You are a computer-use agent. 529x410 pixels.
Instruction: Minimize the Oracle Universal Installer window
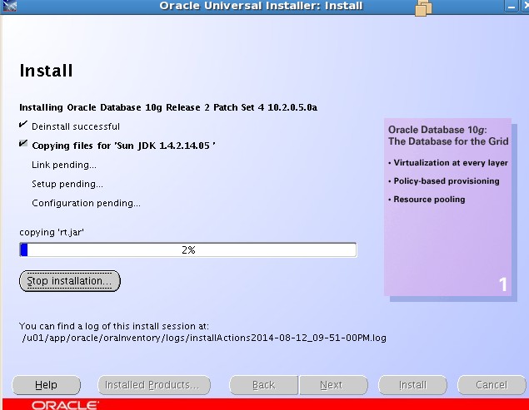pos(512,6)
